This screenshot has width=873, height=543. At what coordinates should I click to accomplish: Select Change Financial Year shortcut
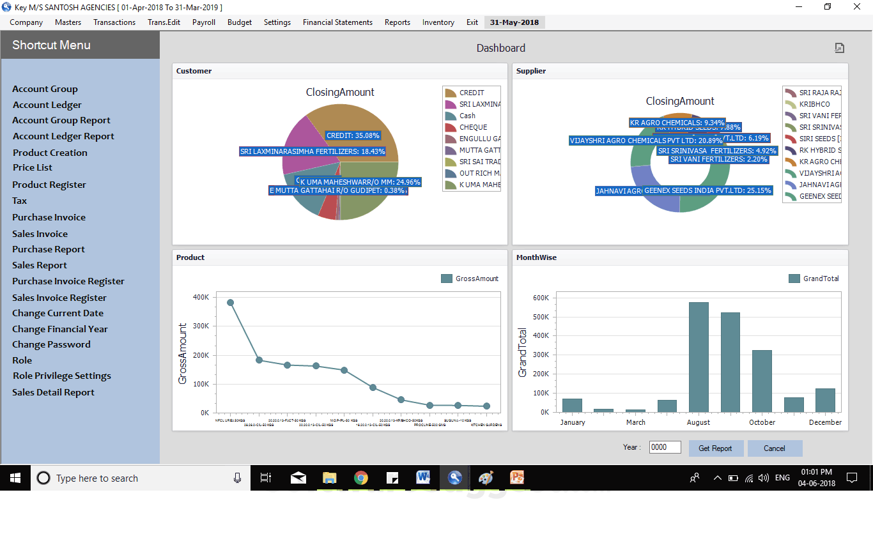(60, 329)
